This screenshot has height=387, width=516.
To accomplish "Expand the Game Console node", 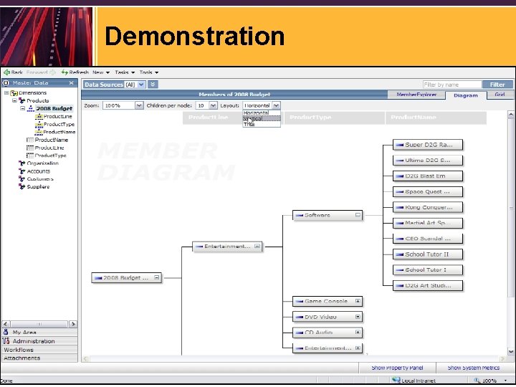I will 358,301.
